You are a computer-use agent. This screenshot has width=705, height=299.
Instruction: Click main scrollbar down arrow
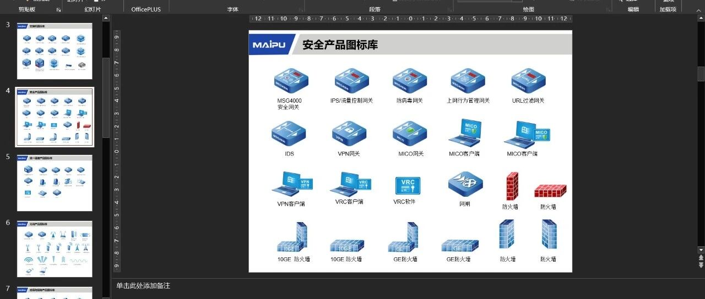[x=701, y=250]
